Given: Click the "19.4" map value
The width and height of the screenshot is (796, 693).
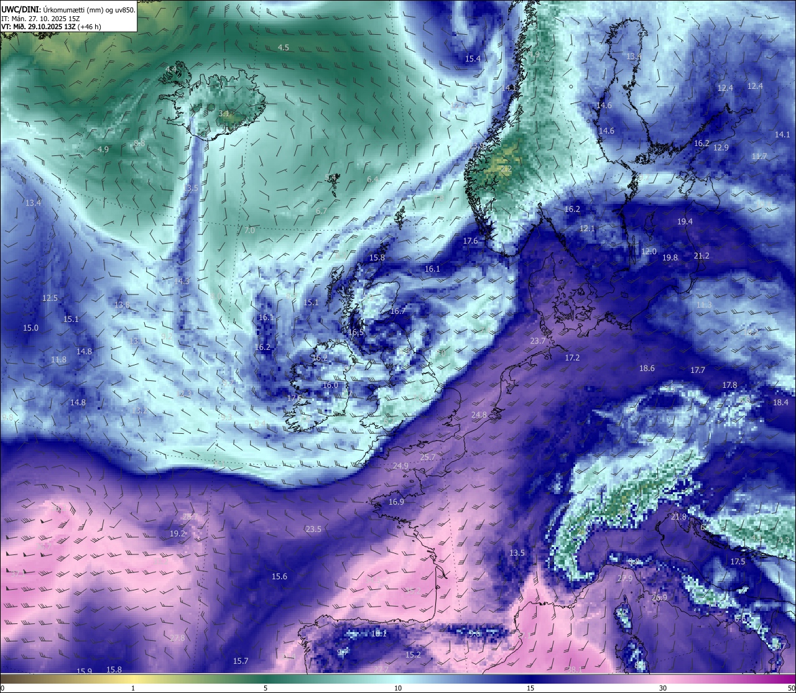Looking at the screenshot, I should (685, 222).
